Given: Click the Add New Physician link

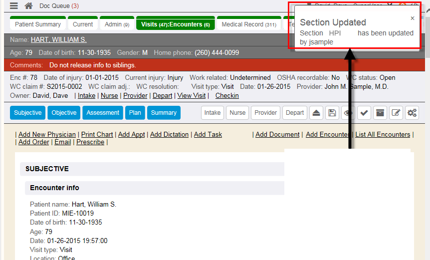Looking at the screenshot, I should click(47, 134).
